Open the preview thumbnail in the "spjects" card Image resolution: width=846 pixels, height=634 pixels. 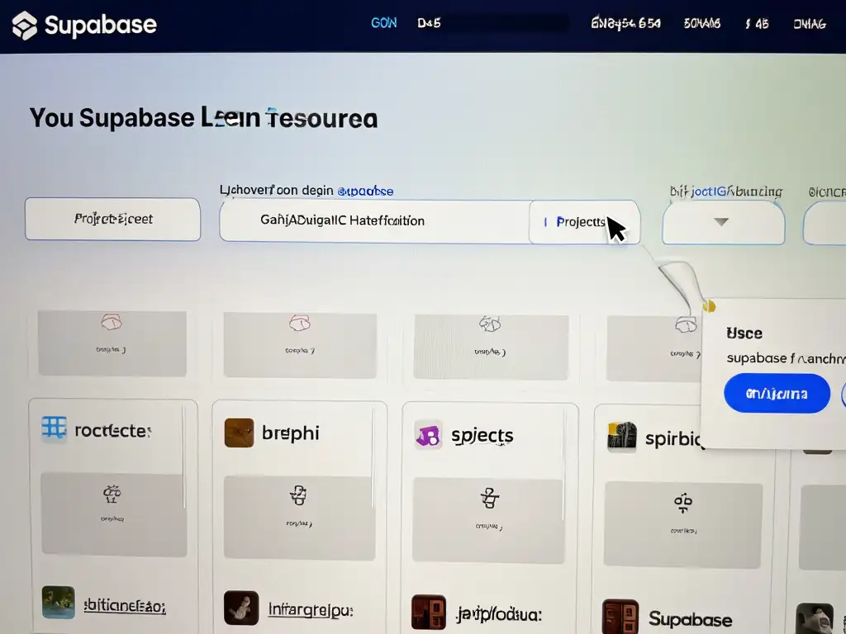[x=488, y=520]
